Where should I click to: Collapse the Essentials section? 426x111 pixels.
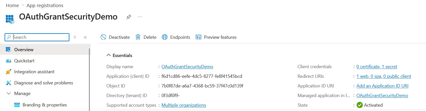point(109,55)
